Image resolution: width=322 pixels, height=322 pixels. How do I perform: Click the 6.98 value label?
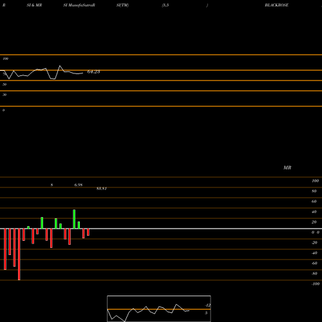point(79,185)
